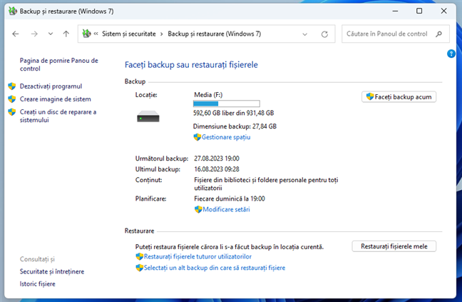The width and height of the screenshot is (462, 302).
Task: Click shield icon next to Gestionare spațiu
Action: pos(197,137)
